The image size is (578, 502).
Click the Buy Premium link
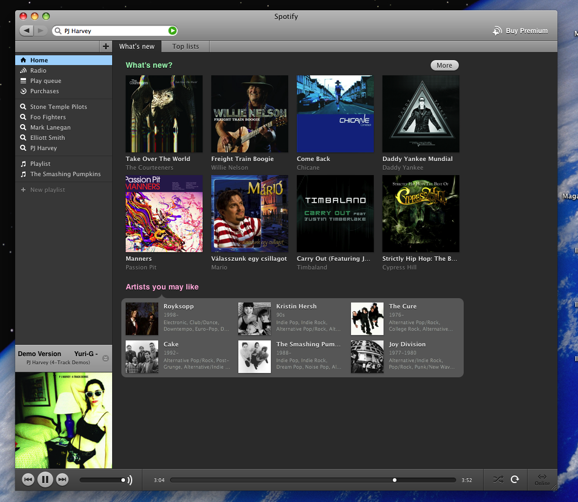coord(520,30)
